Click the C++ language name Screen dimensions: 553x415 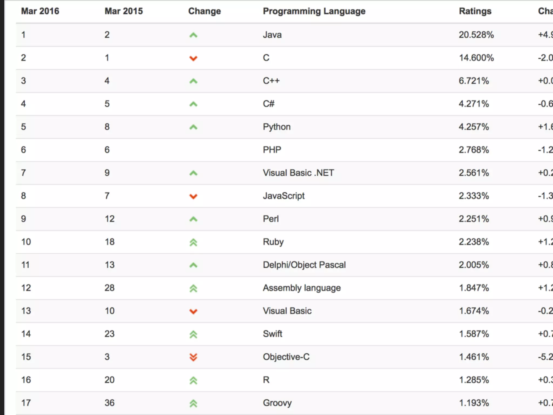271,81
